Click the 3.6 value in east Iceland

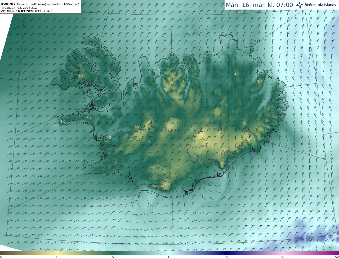(260, 82)
